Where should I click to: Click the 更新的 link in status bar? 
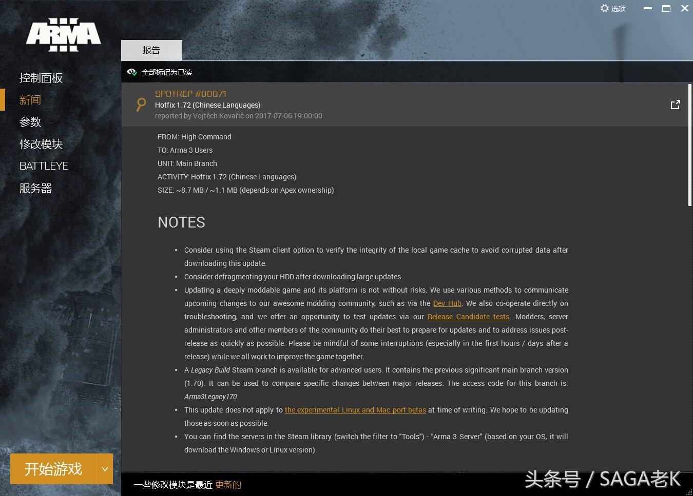pos(228,484)
